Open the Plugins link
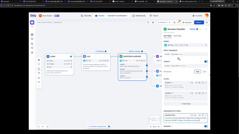The width and height of the screenshot is (239, 134). [x=197, y=16]
